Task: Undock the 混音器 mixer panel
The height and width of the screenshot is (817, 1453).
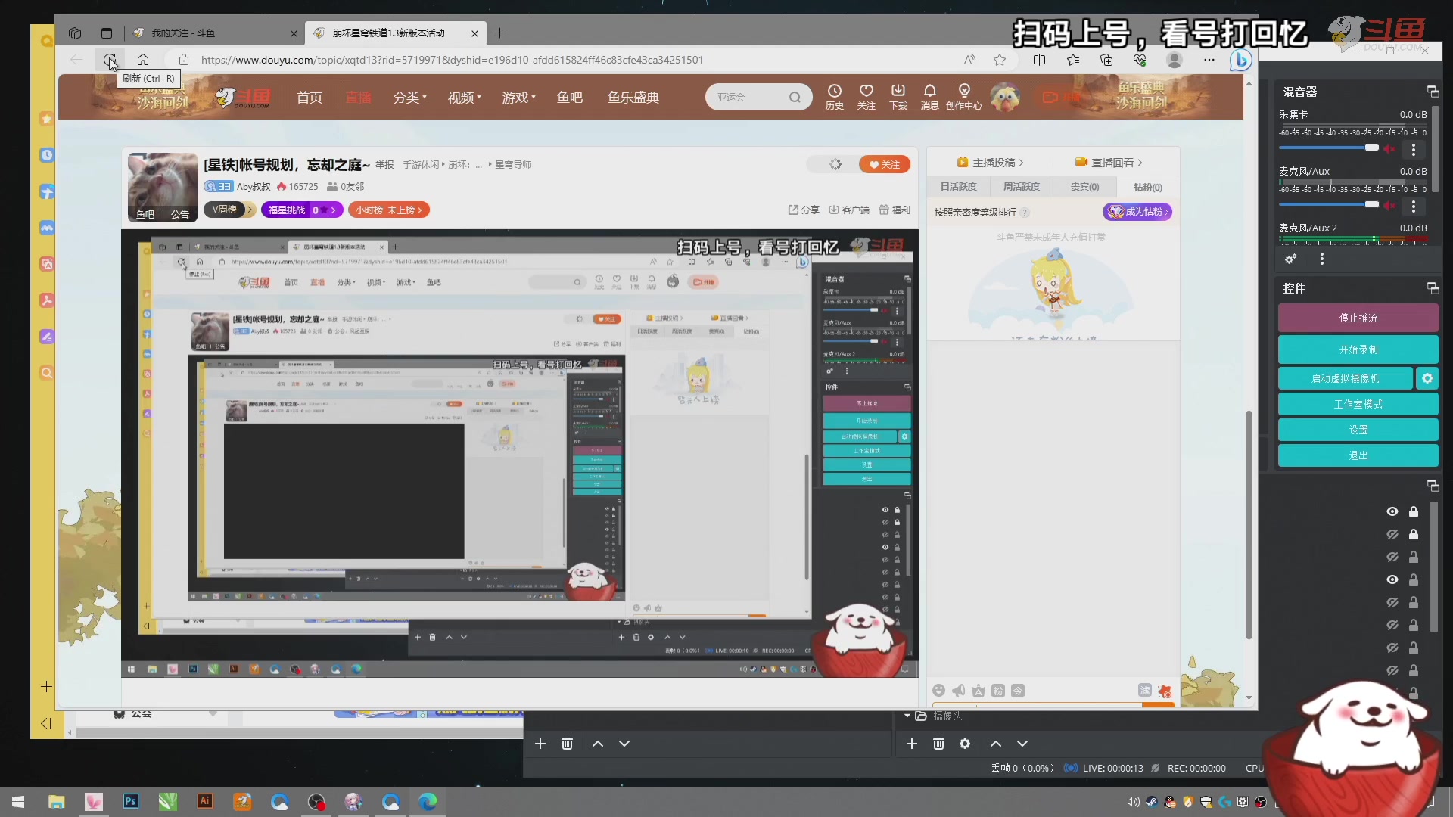Action: pyautogui.click(x=1433, y=92)
